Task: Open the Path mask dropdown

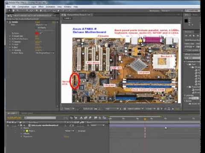Action: pyautogui.click(x=41, y=25)
